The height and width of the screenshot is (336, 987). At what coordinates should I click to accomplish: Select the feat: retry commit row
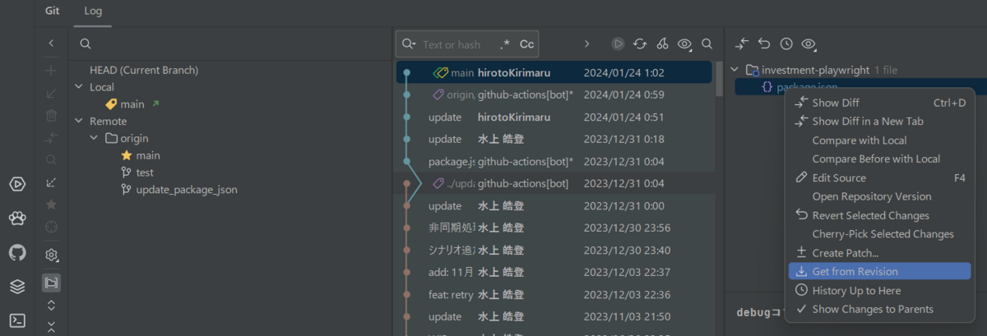coord(554,295)
